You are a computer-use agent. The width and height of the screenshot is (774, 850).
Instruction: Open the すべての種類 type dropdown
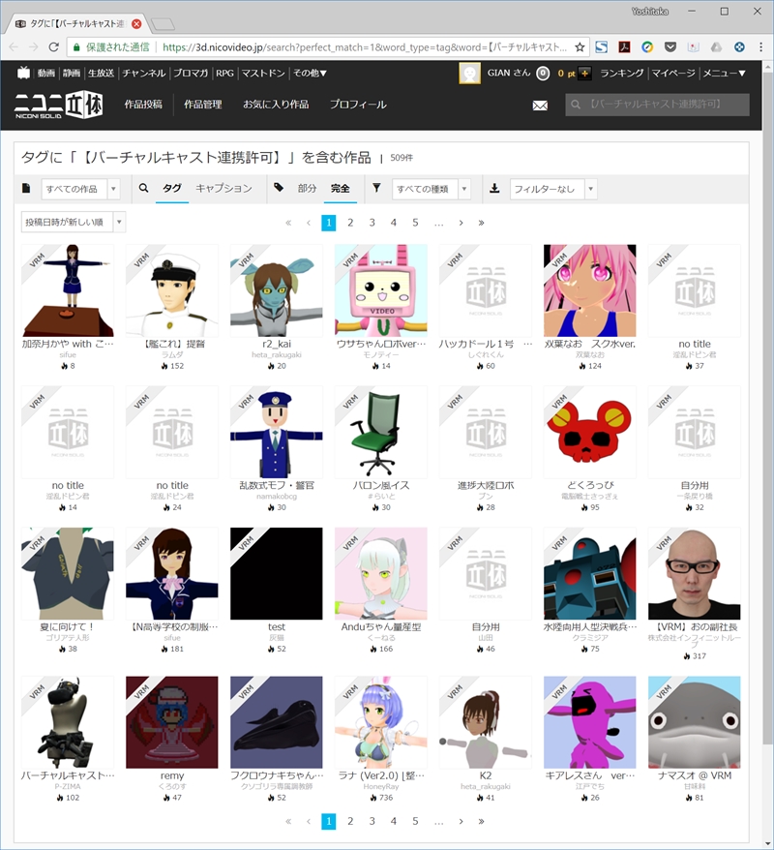click(432, 189)
